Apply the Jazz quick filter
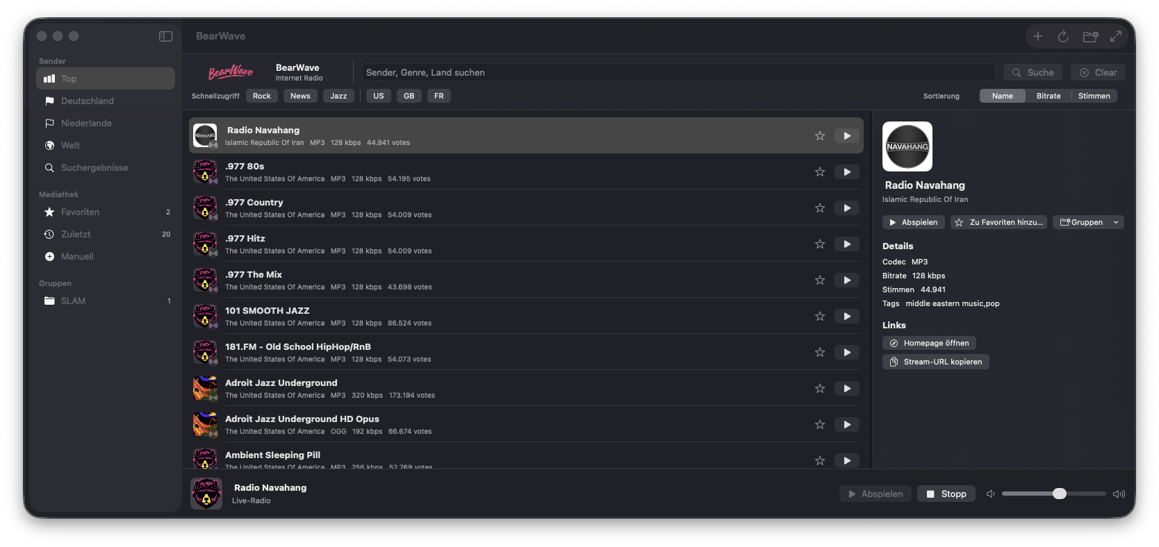1159x547 pixels. coord(338,96)
